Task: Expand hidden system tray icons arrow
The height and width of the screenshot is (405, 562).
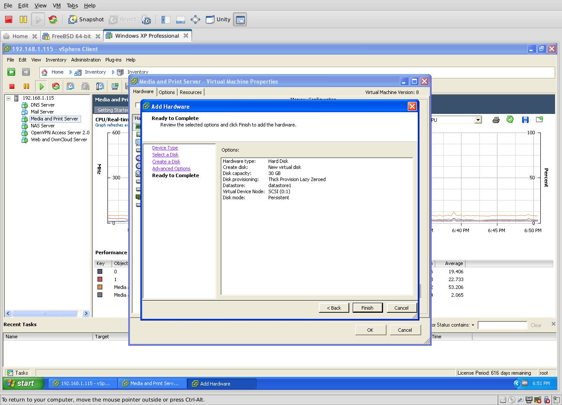Action: point(517,383)
